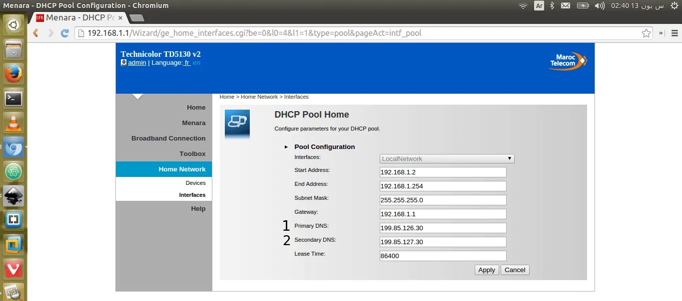Launch the Vivaldi browser from the dock
Screen dimensions: 682x301
13,269
